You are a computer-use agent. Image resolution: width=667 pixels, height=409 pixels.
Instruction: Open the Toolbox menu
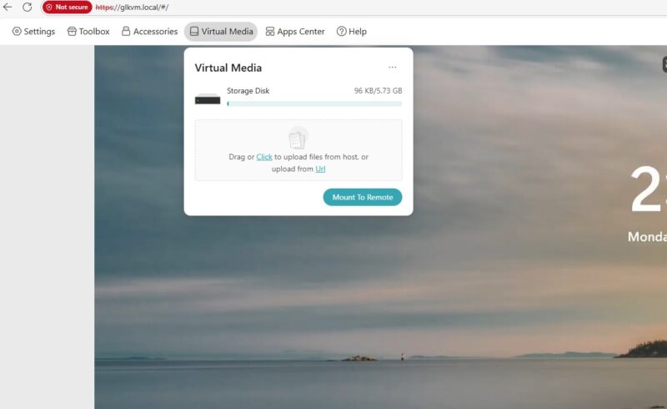coord(88,32)
